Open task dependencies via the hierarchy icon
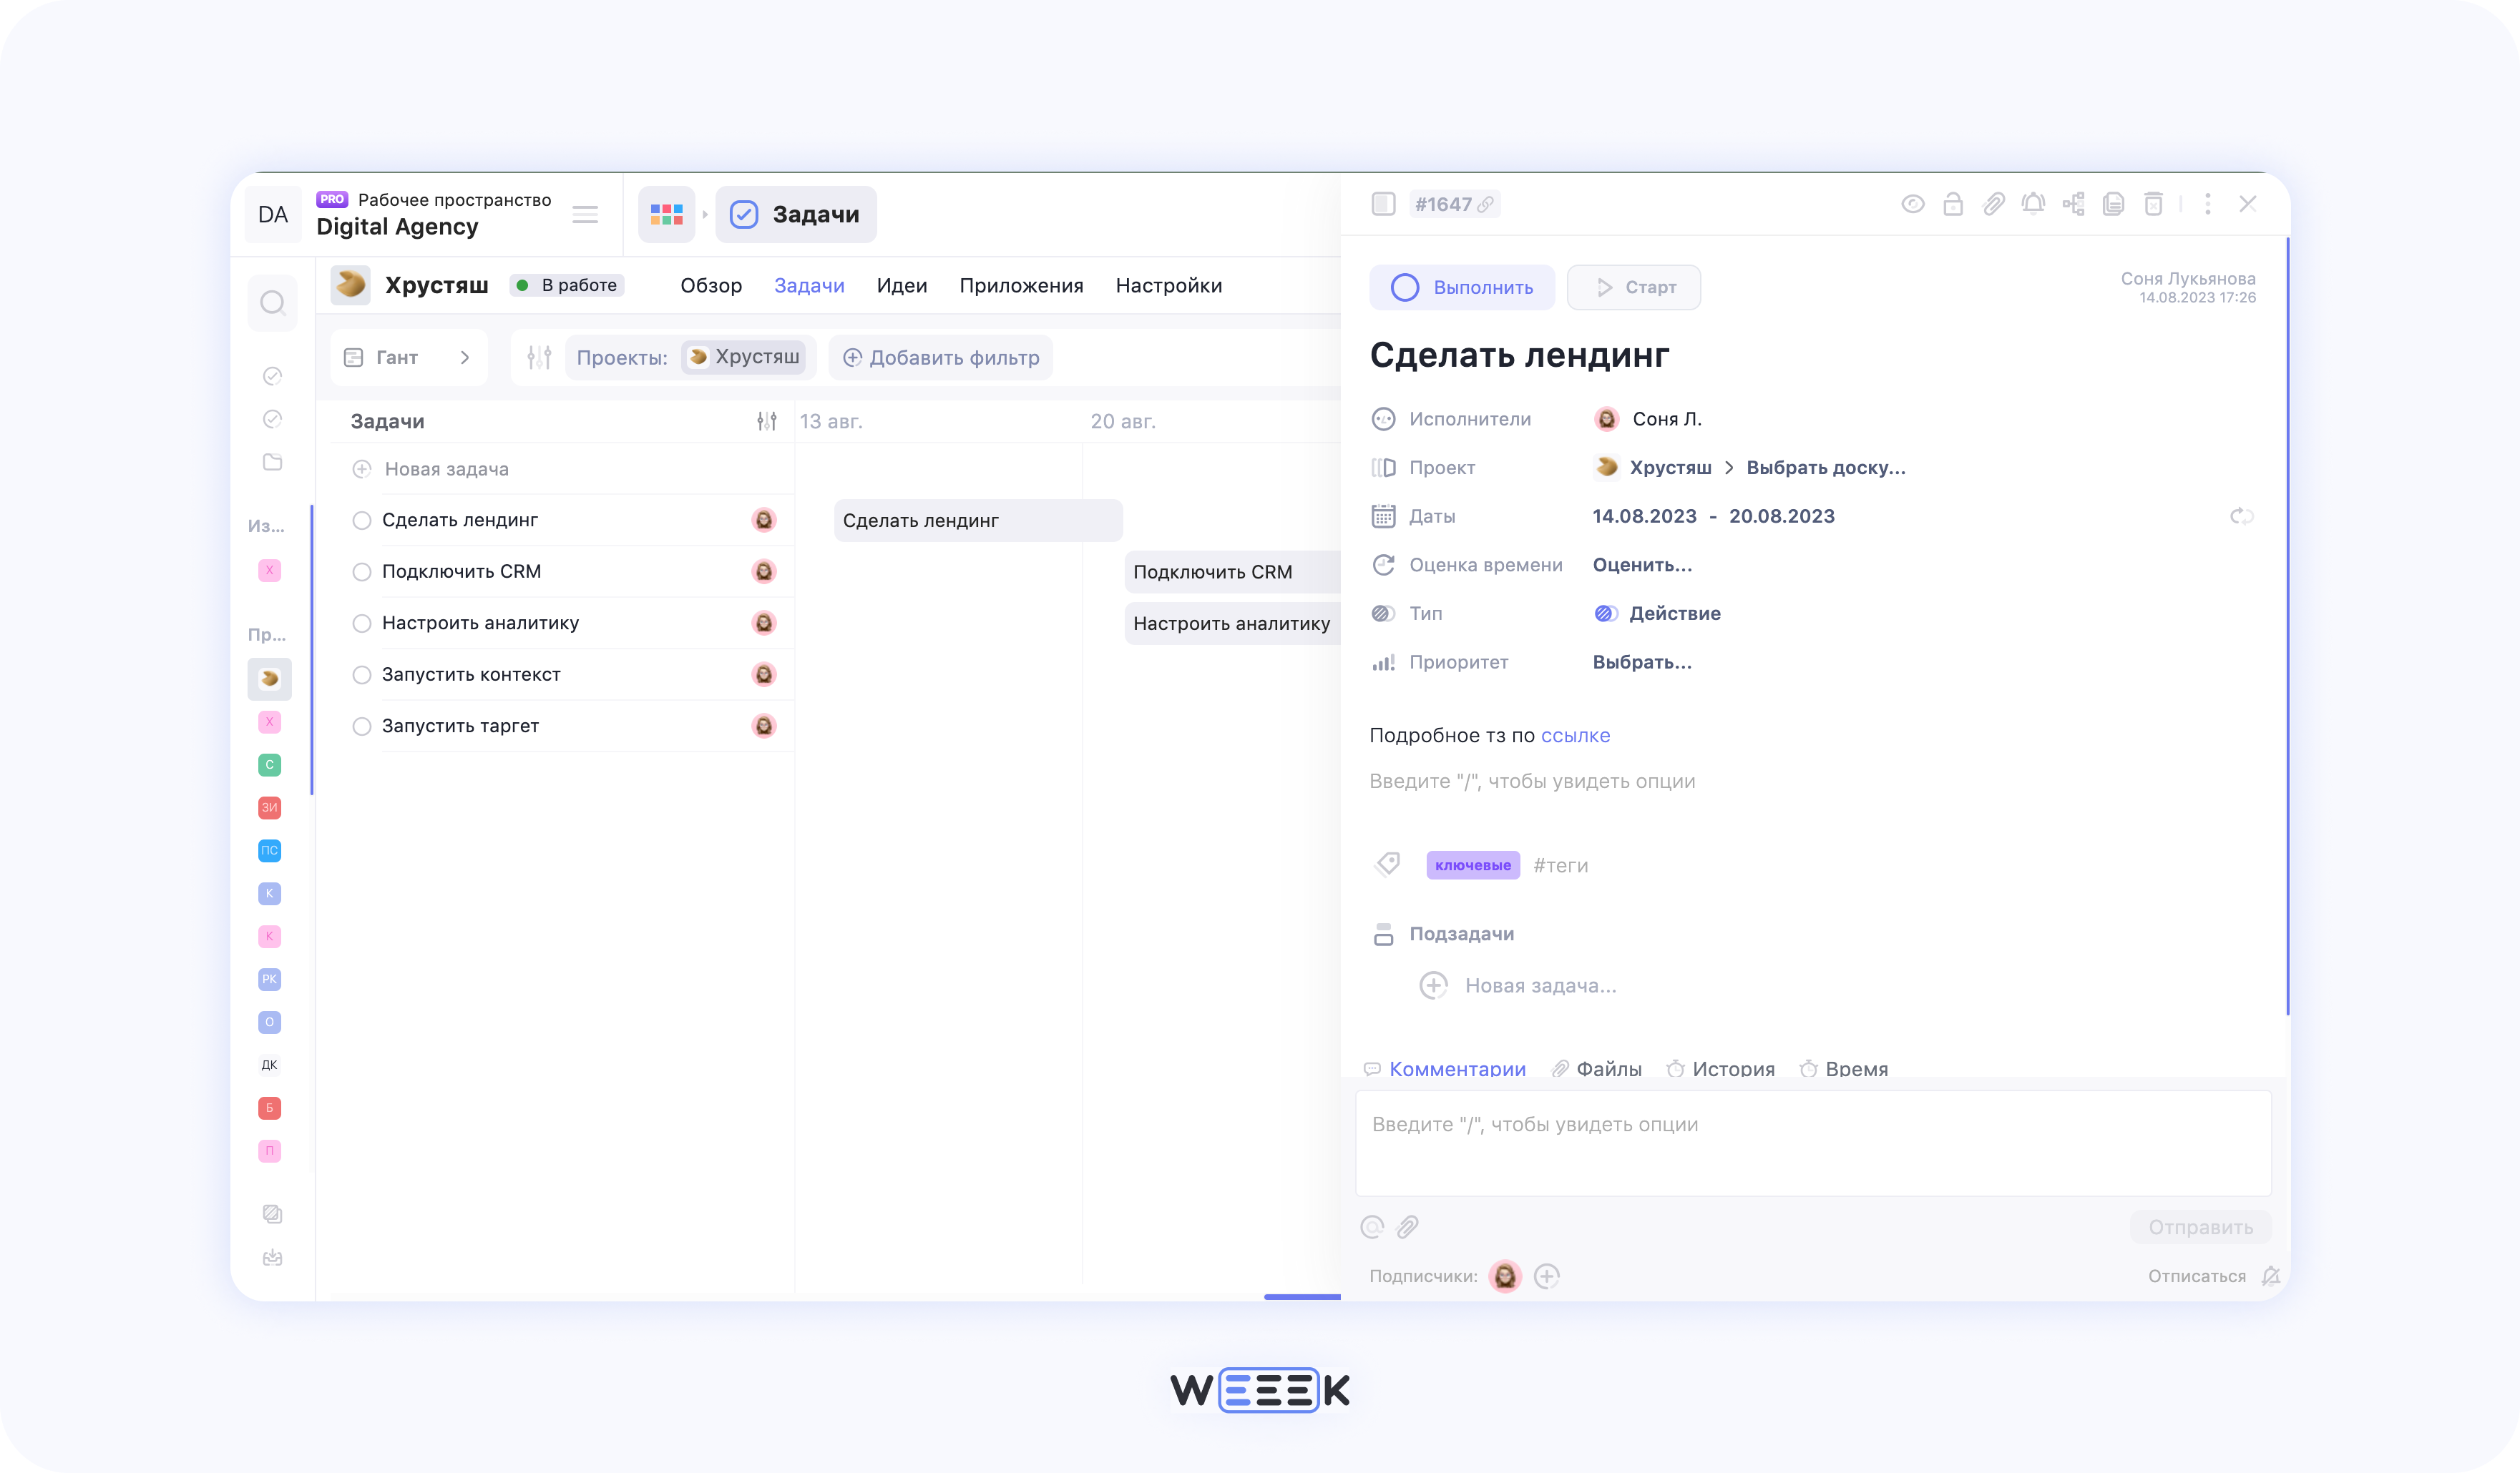Screen dimensions: 2520x1473 tap(2074, 204)
